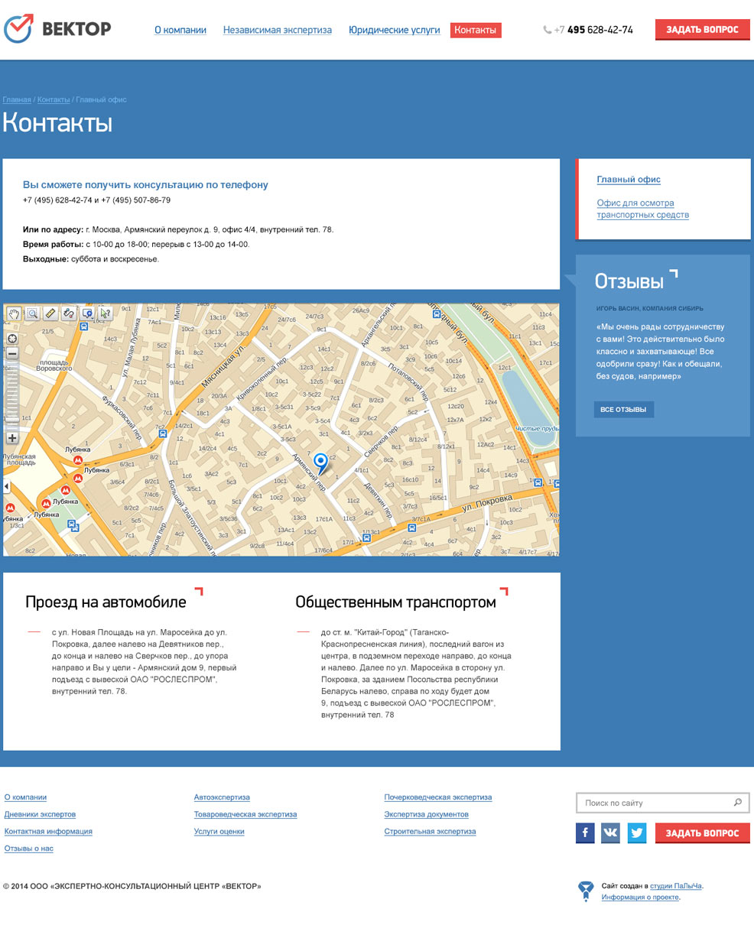This screenshot has height=938, width=754.
Task: Select the route drawing map tool
Action: pos(69,313)
